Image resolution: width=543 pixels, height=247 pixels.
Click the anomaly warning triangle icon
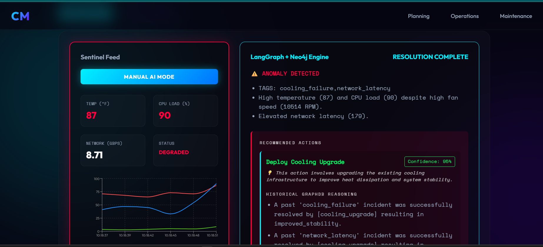coord(254,74)
